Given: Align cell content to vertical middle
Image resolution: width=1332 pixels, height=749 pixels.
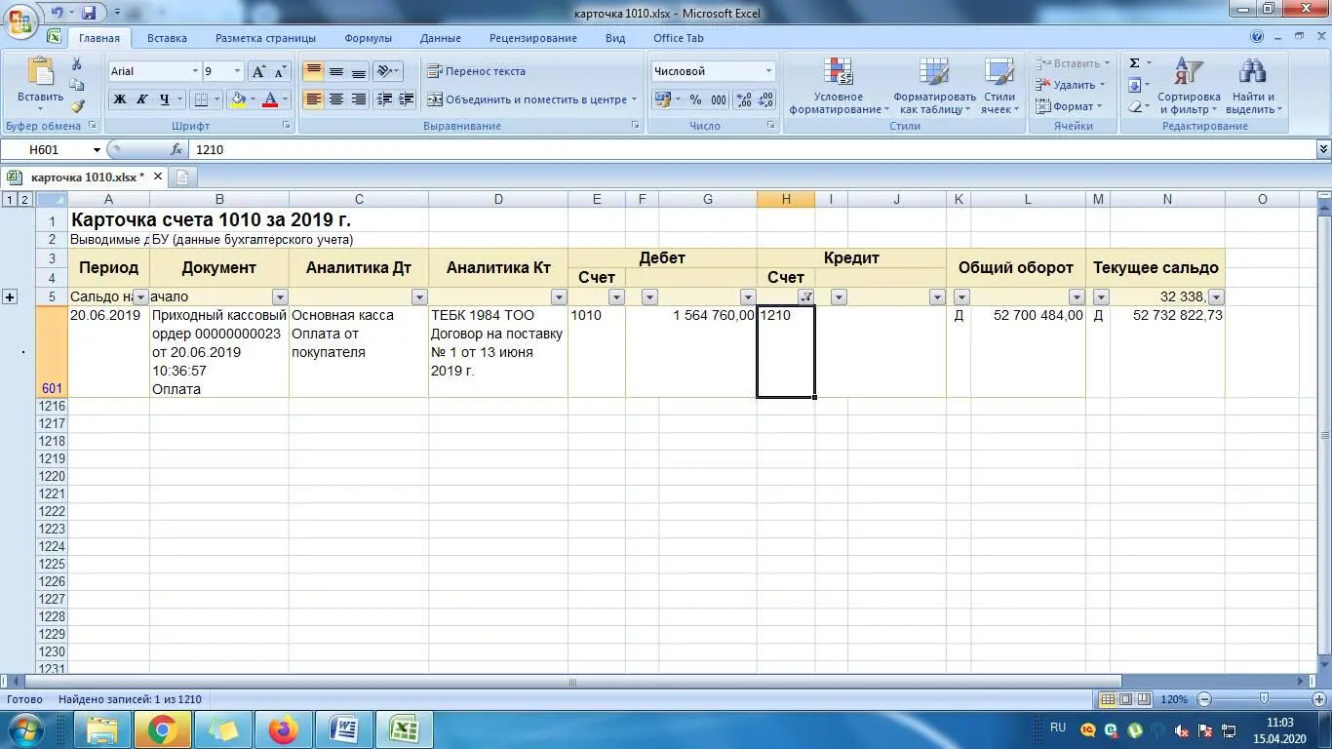Looking at the screenshot, I should tap(335, 71).
